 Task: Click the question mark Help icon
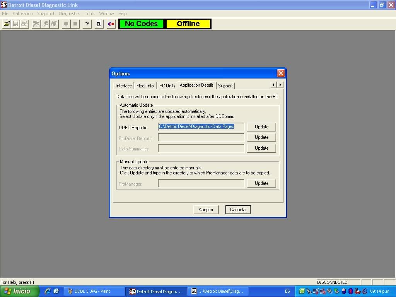click(87, 24)
